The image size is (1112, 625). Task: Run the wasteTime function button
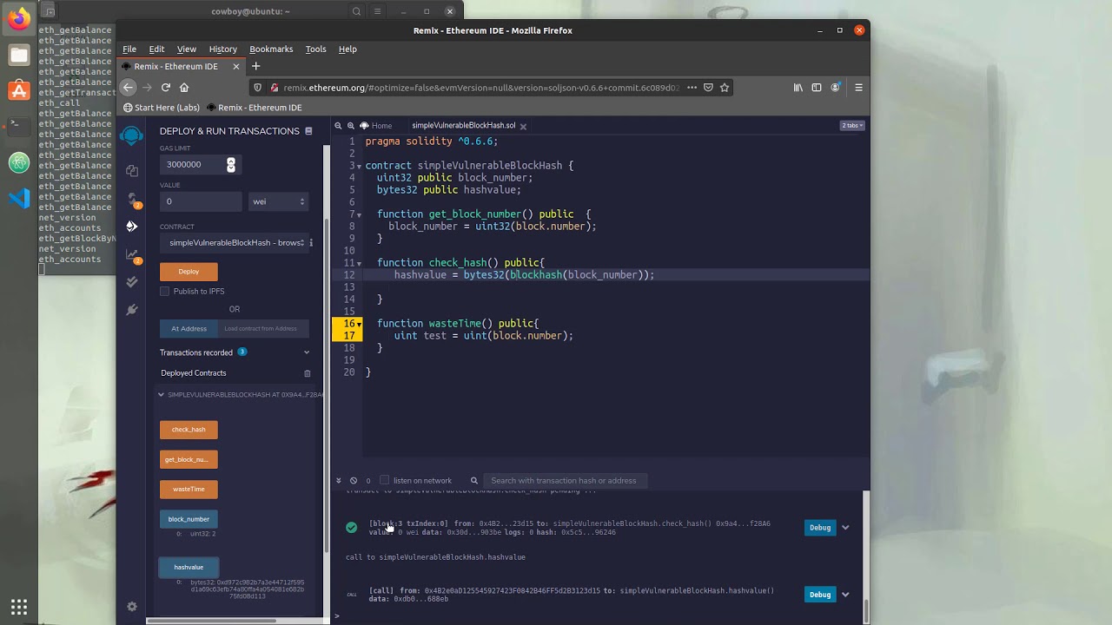(189, 490)
